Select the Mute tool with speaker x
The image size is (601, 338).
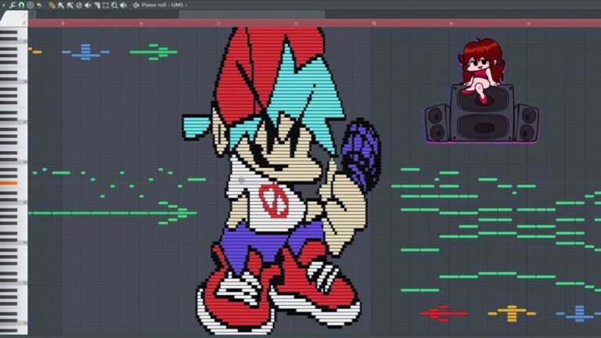(x=88, y=5)
